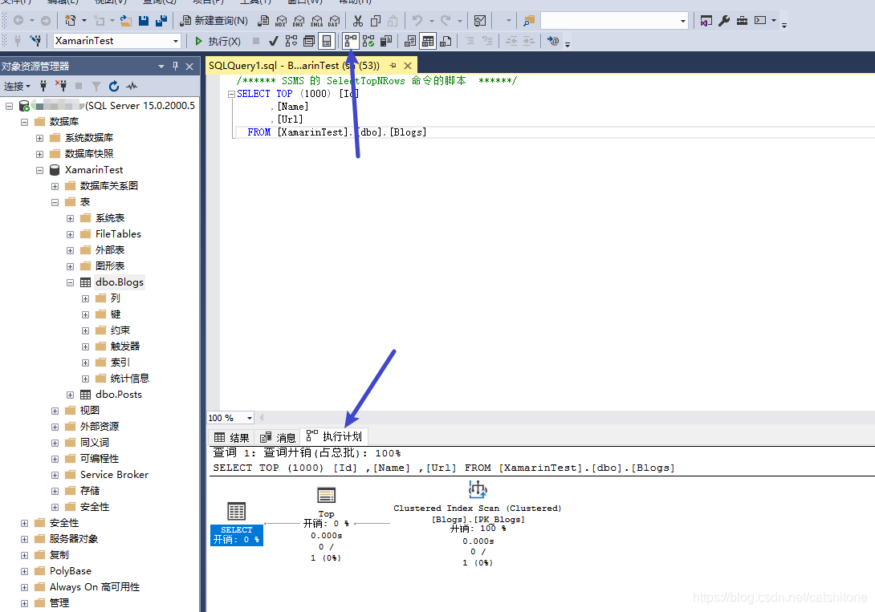Screen dimensions: 875x612
Task: Click the Specify Values for Template Parameters icon
Action: 552,41
